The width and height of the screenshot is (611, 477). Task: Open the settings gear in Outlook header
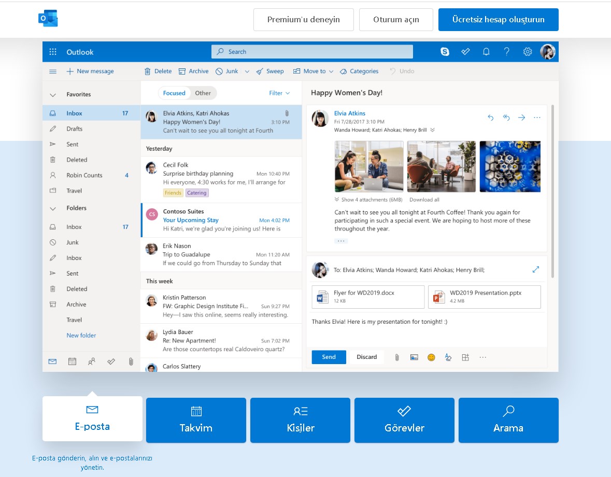[528, 51]
